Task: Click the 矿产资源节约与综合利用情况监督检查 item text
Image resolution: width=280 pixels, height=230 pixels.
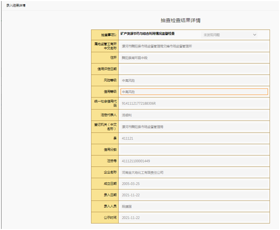Action: click(147, 34)
